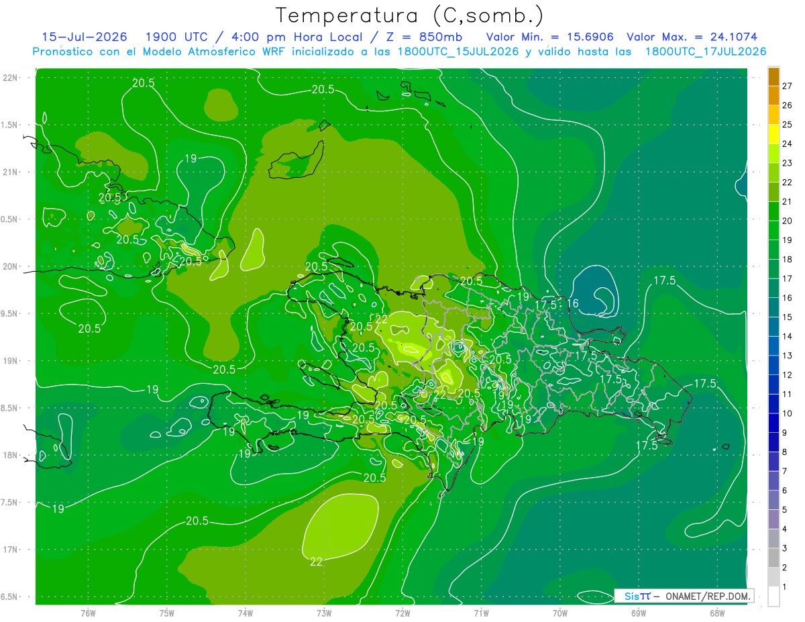Click legend number "6" on the color scale
The image size is (805, 622).
(786, 490)
